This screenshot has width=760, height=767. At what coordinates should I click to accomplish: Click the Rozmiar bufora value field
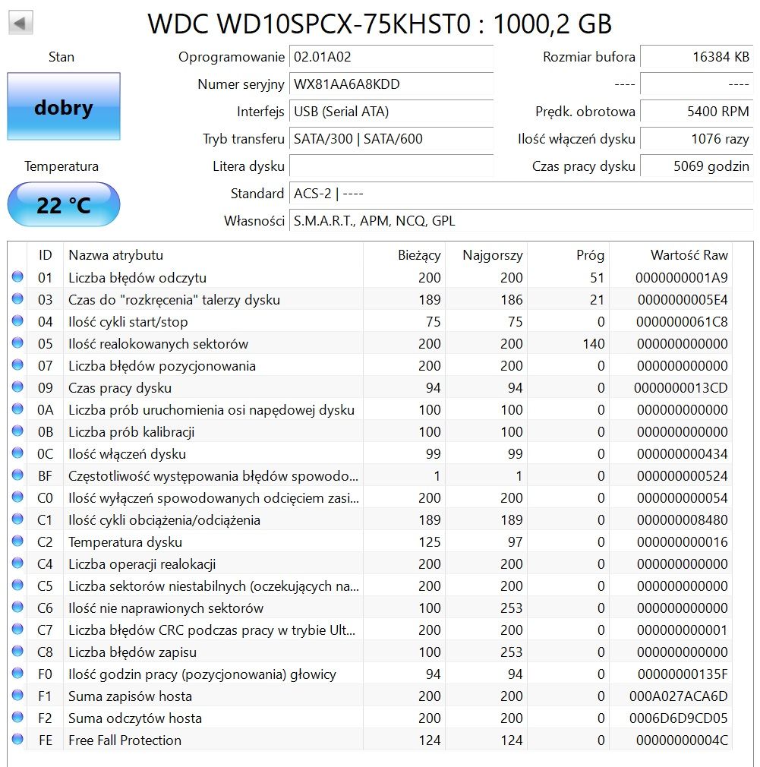pyautogui.click(x=696, y=57)
